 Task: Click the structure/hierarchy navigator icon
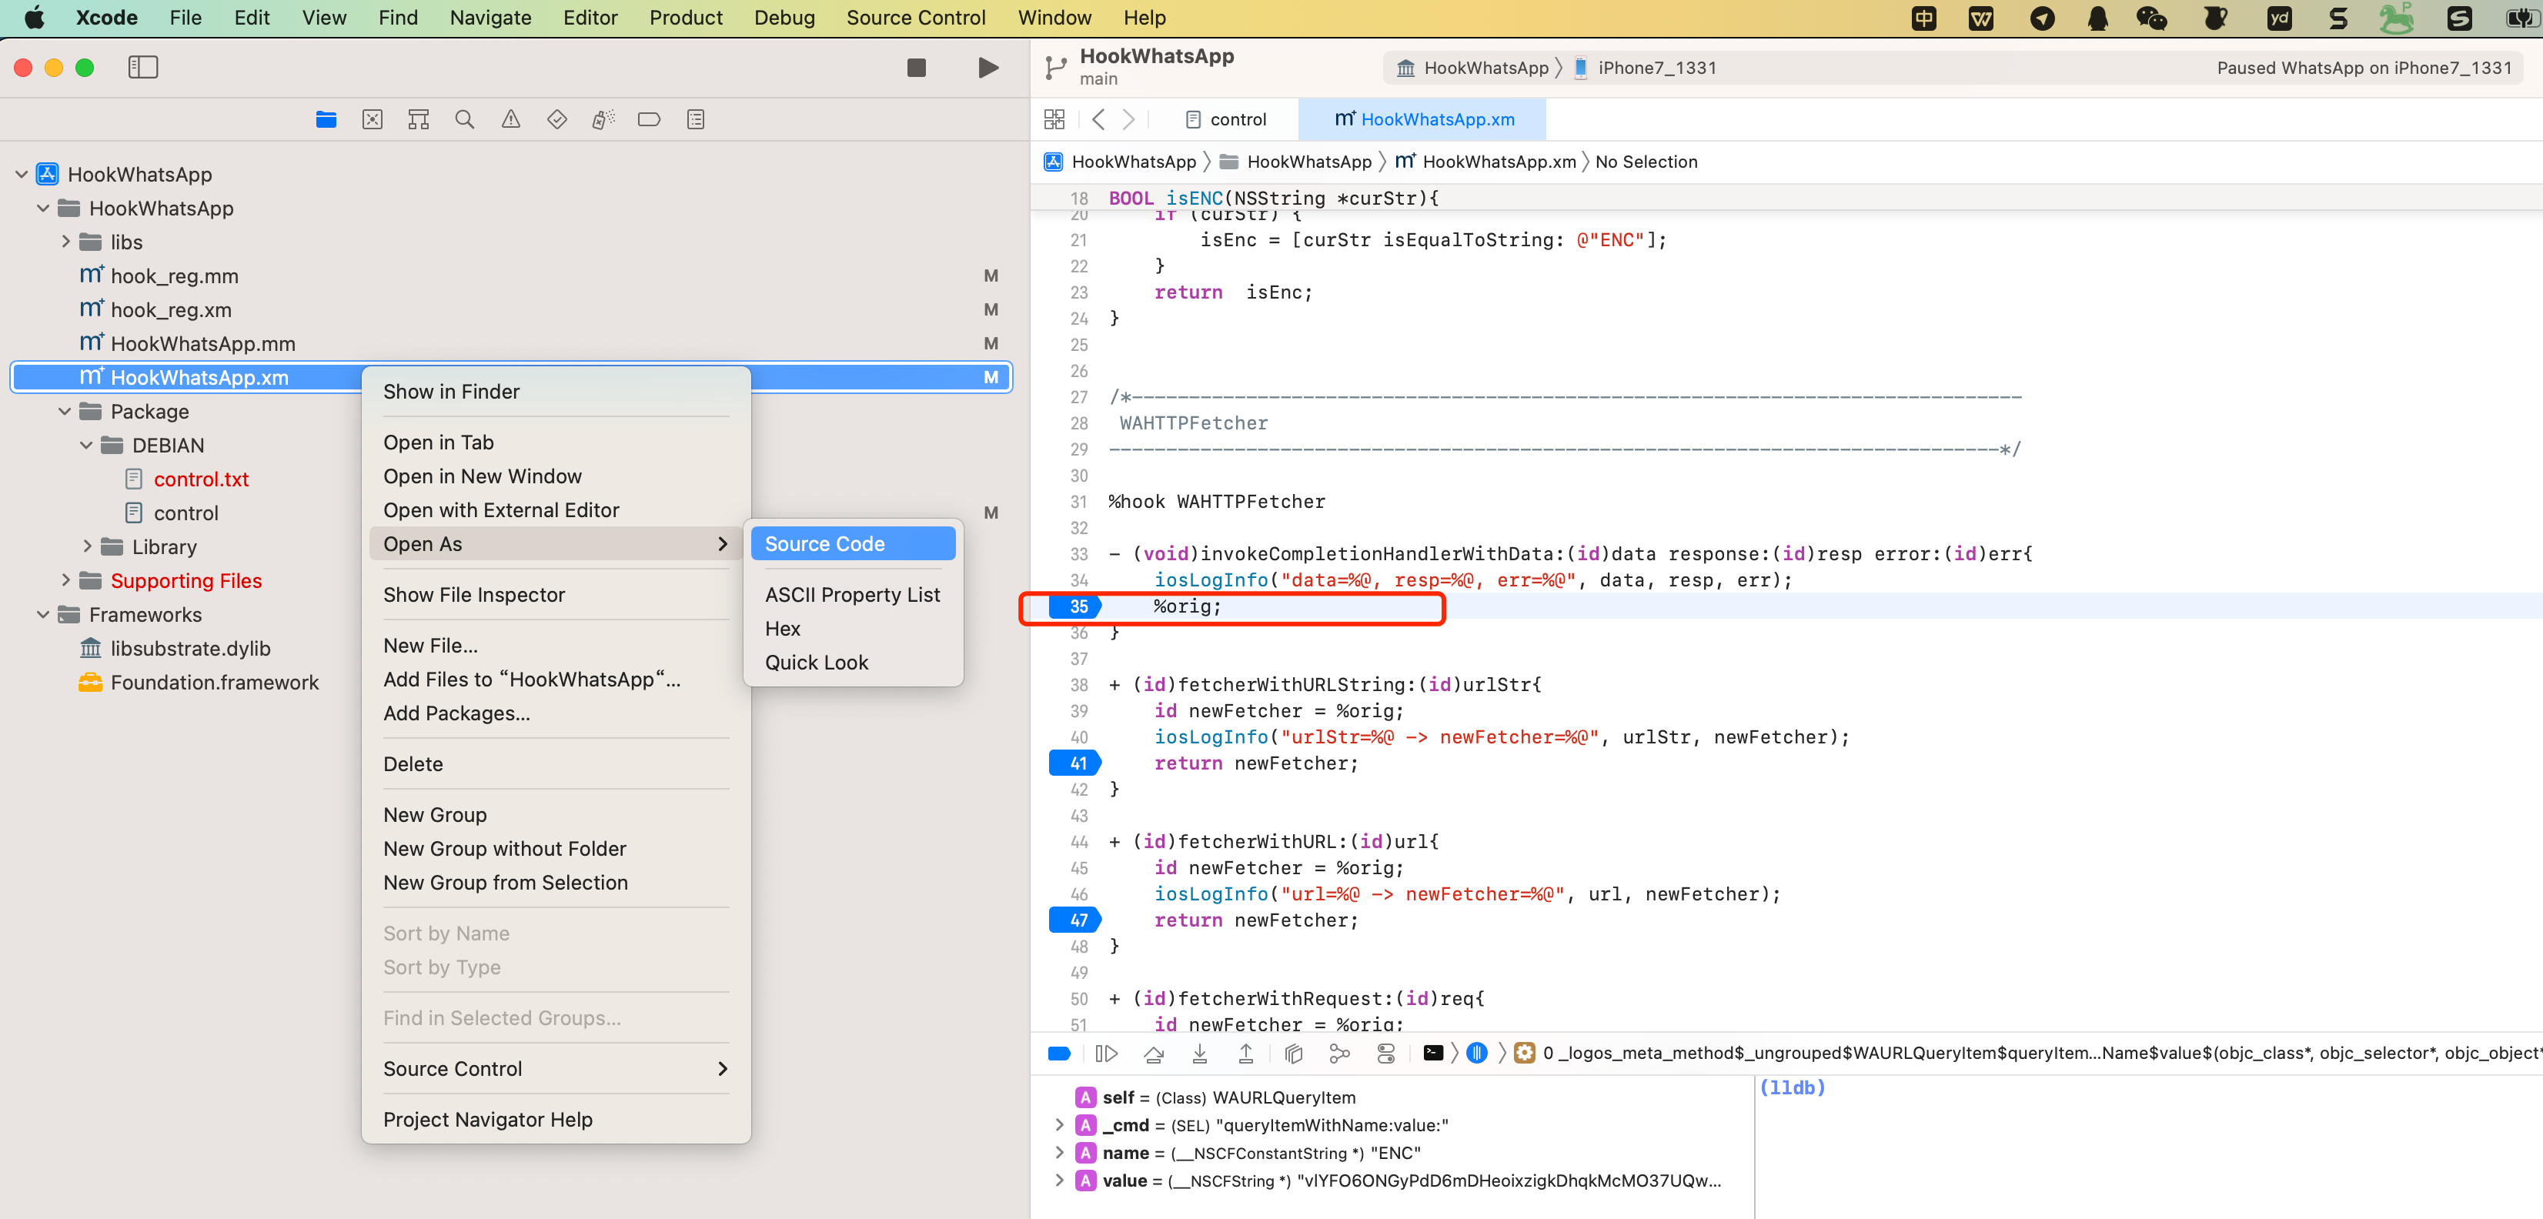pyautogui.click(x=419, y=119)
